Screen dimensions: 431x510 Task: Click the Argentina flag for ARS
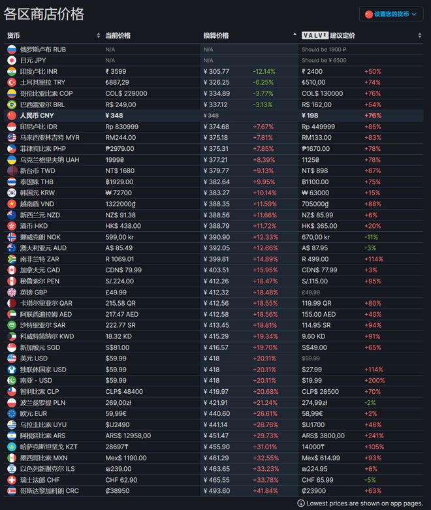pos(12,436)
